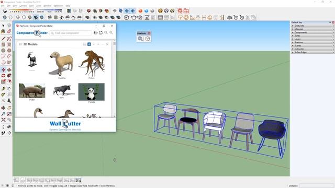Open the Extensions menu

coord(58,6)
